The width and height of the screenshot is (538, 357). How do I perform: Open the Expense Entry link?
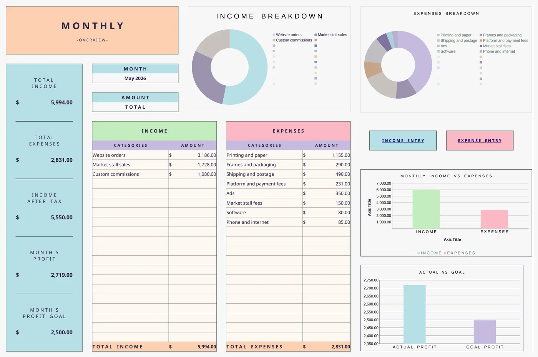click(480, 140)
